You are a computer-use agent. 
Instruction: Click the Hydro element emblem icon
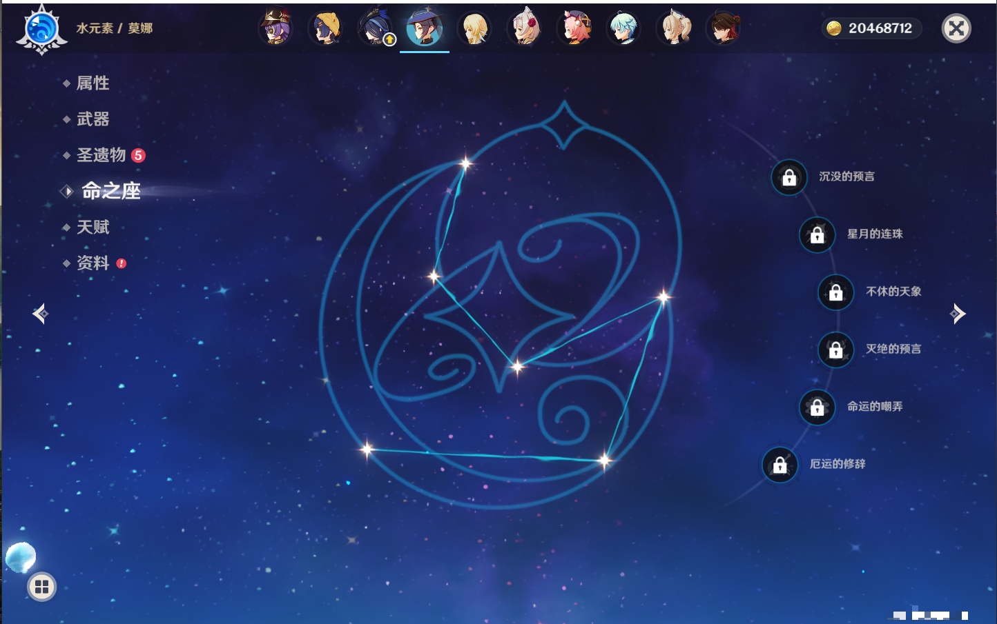41,29
